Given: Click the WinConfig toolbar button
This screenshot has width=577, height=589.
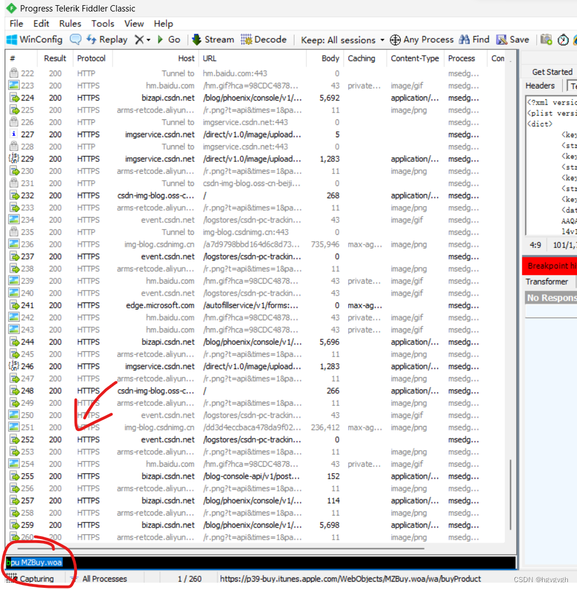Looking at the screenshot, I should (34, 40).
